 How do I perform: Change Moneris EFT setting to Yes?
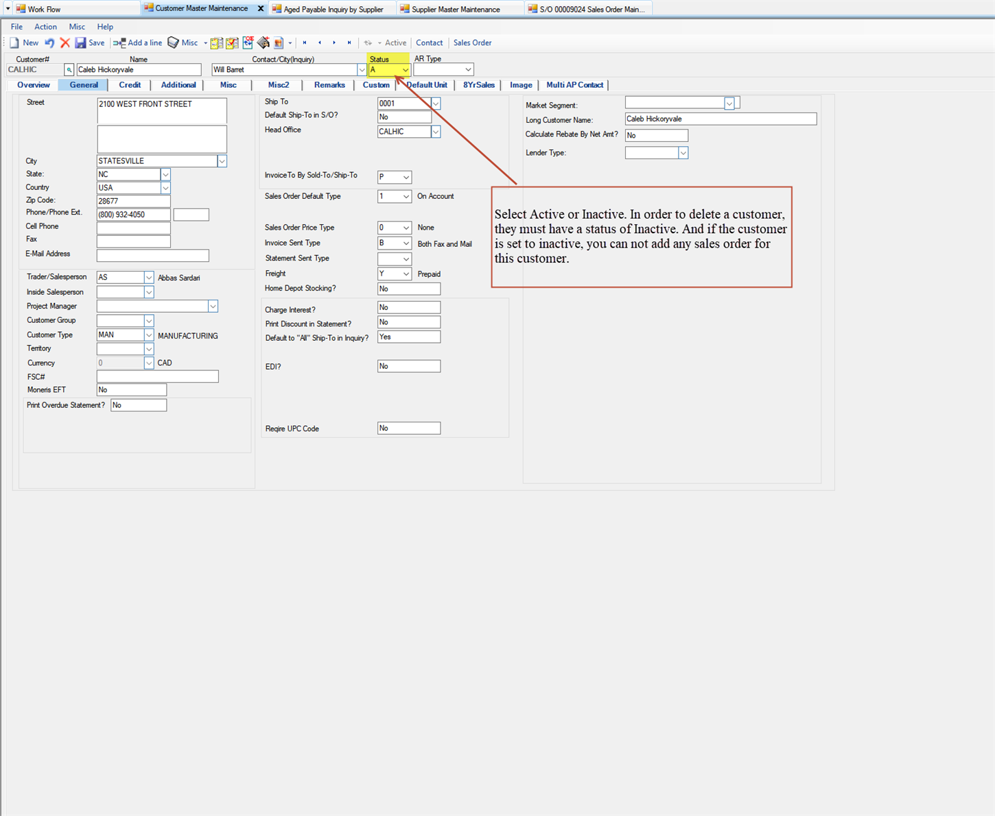click(131, 389)
